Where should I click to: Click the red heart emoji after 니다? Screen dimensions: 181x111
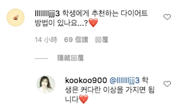[x=84, y=99]
